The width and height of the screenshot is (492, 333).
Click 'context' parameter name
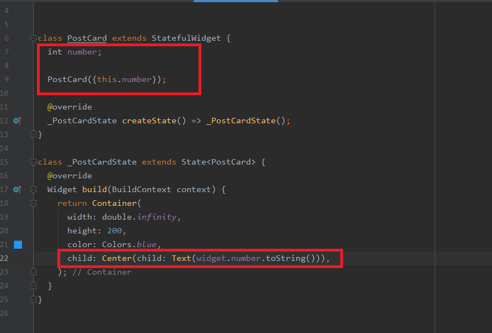[194, 189]
